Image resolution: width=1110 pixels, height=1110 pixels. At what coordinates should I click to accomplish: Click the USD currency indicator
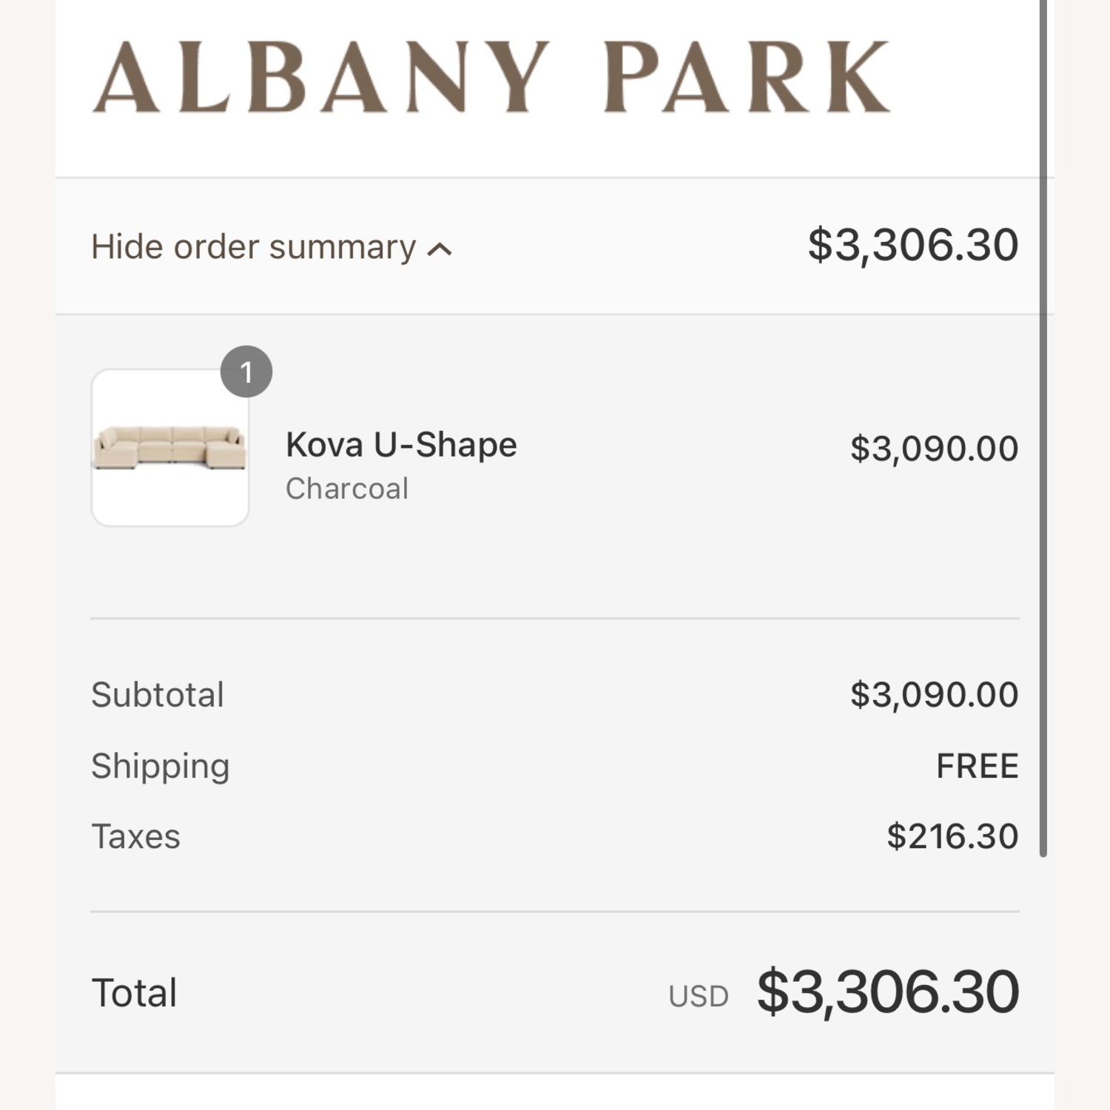pyautogui.click(x=698, y=997)
